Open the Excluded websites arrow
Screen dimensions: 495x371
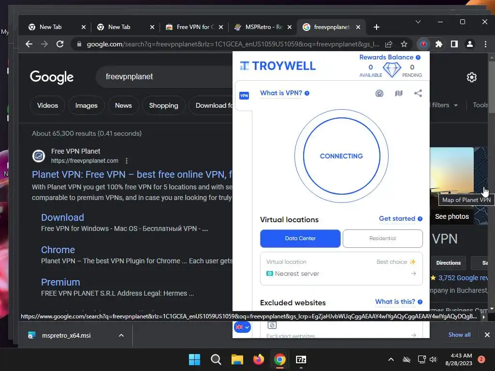tap(414, 335)
